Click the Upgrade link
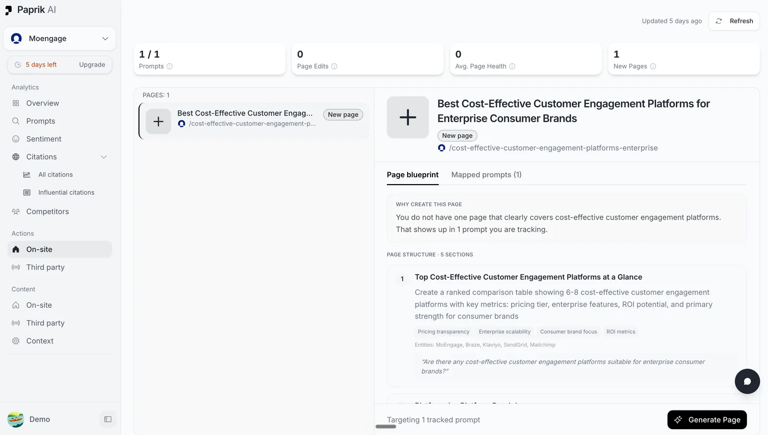 (92, 65)
